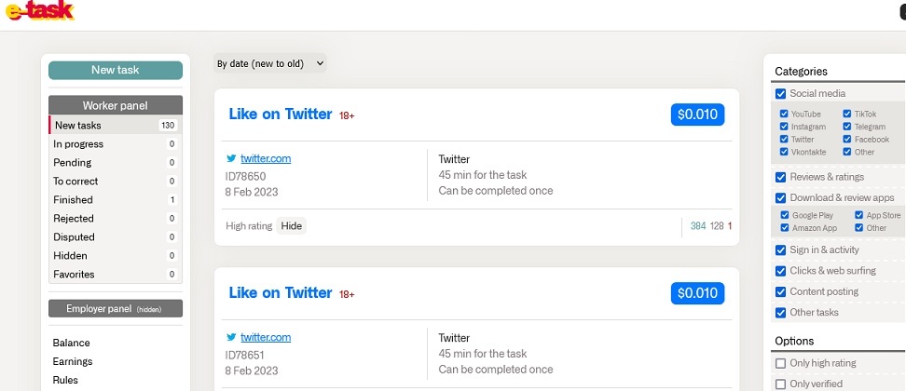Collapse the Worker panel header

click(115, 105)
